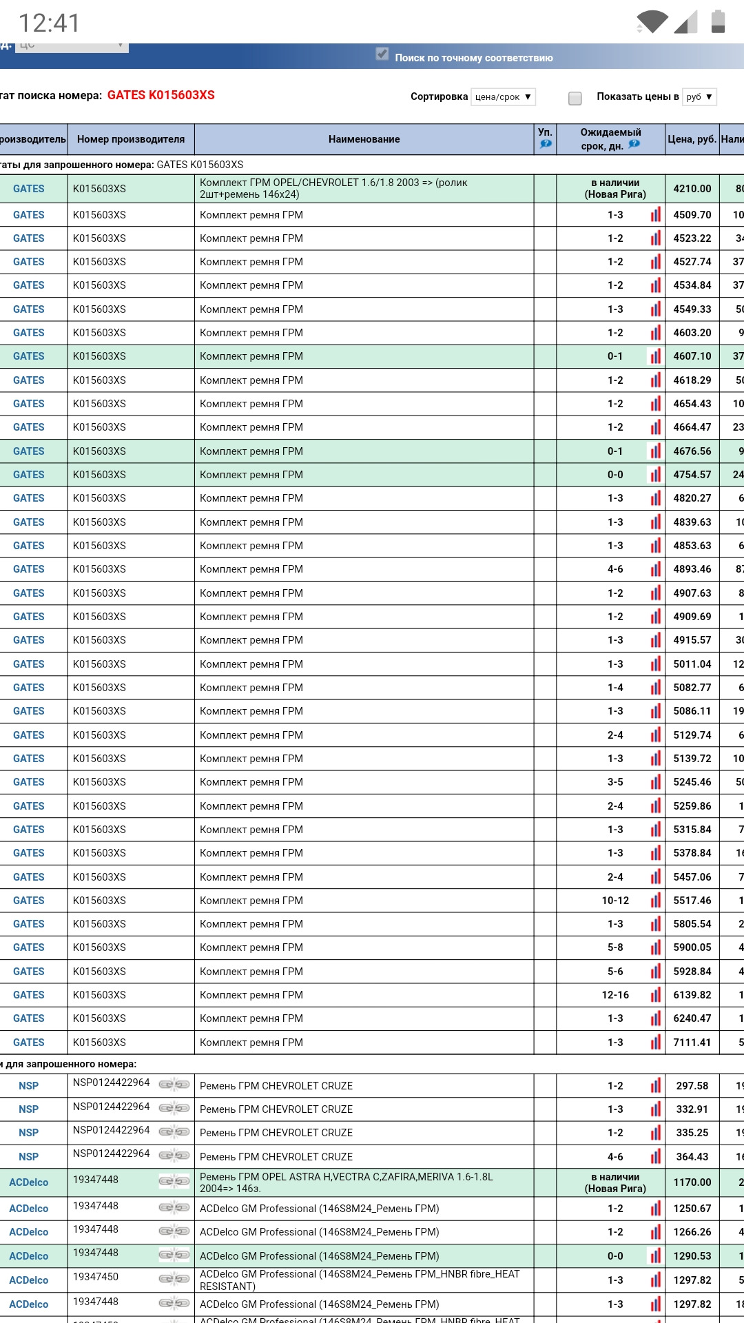Click the price 6240.47

click(x=692, y=1018)
